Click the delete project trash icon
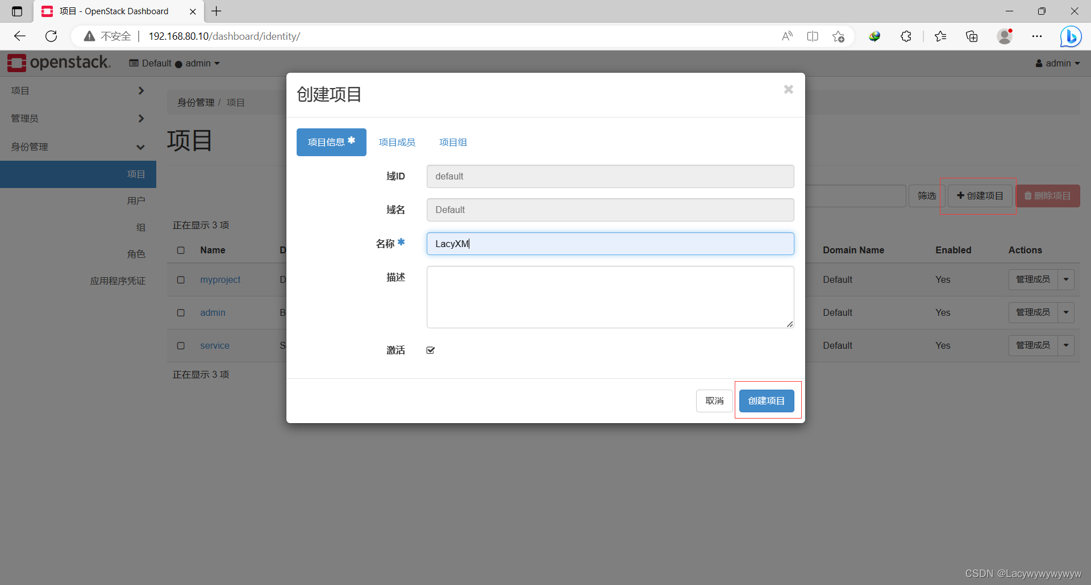 (x=1027, y=195)
